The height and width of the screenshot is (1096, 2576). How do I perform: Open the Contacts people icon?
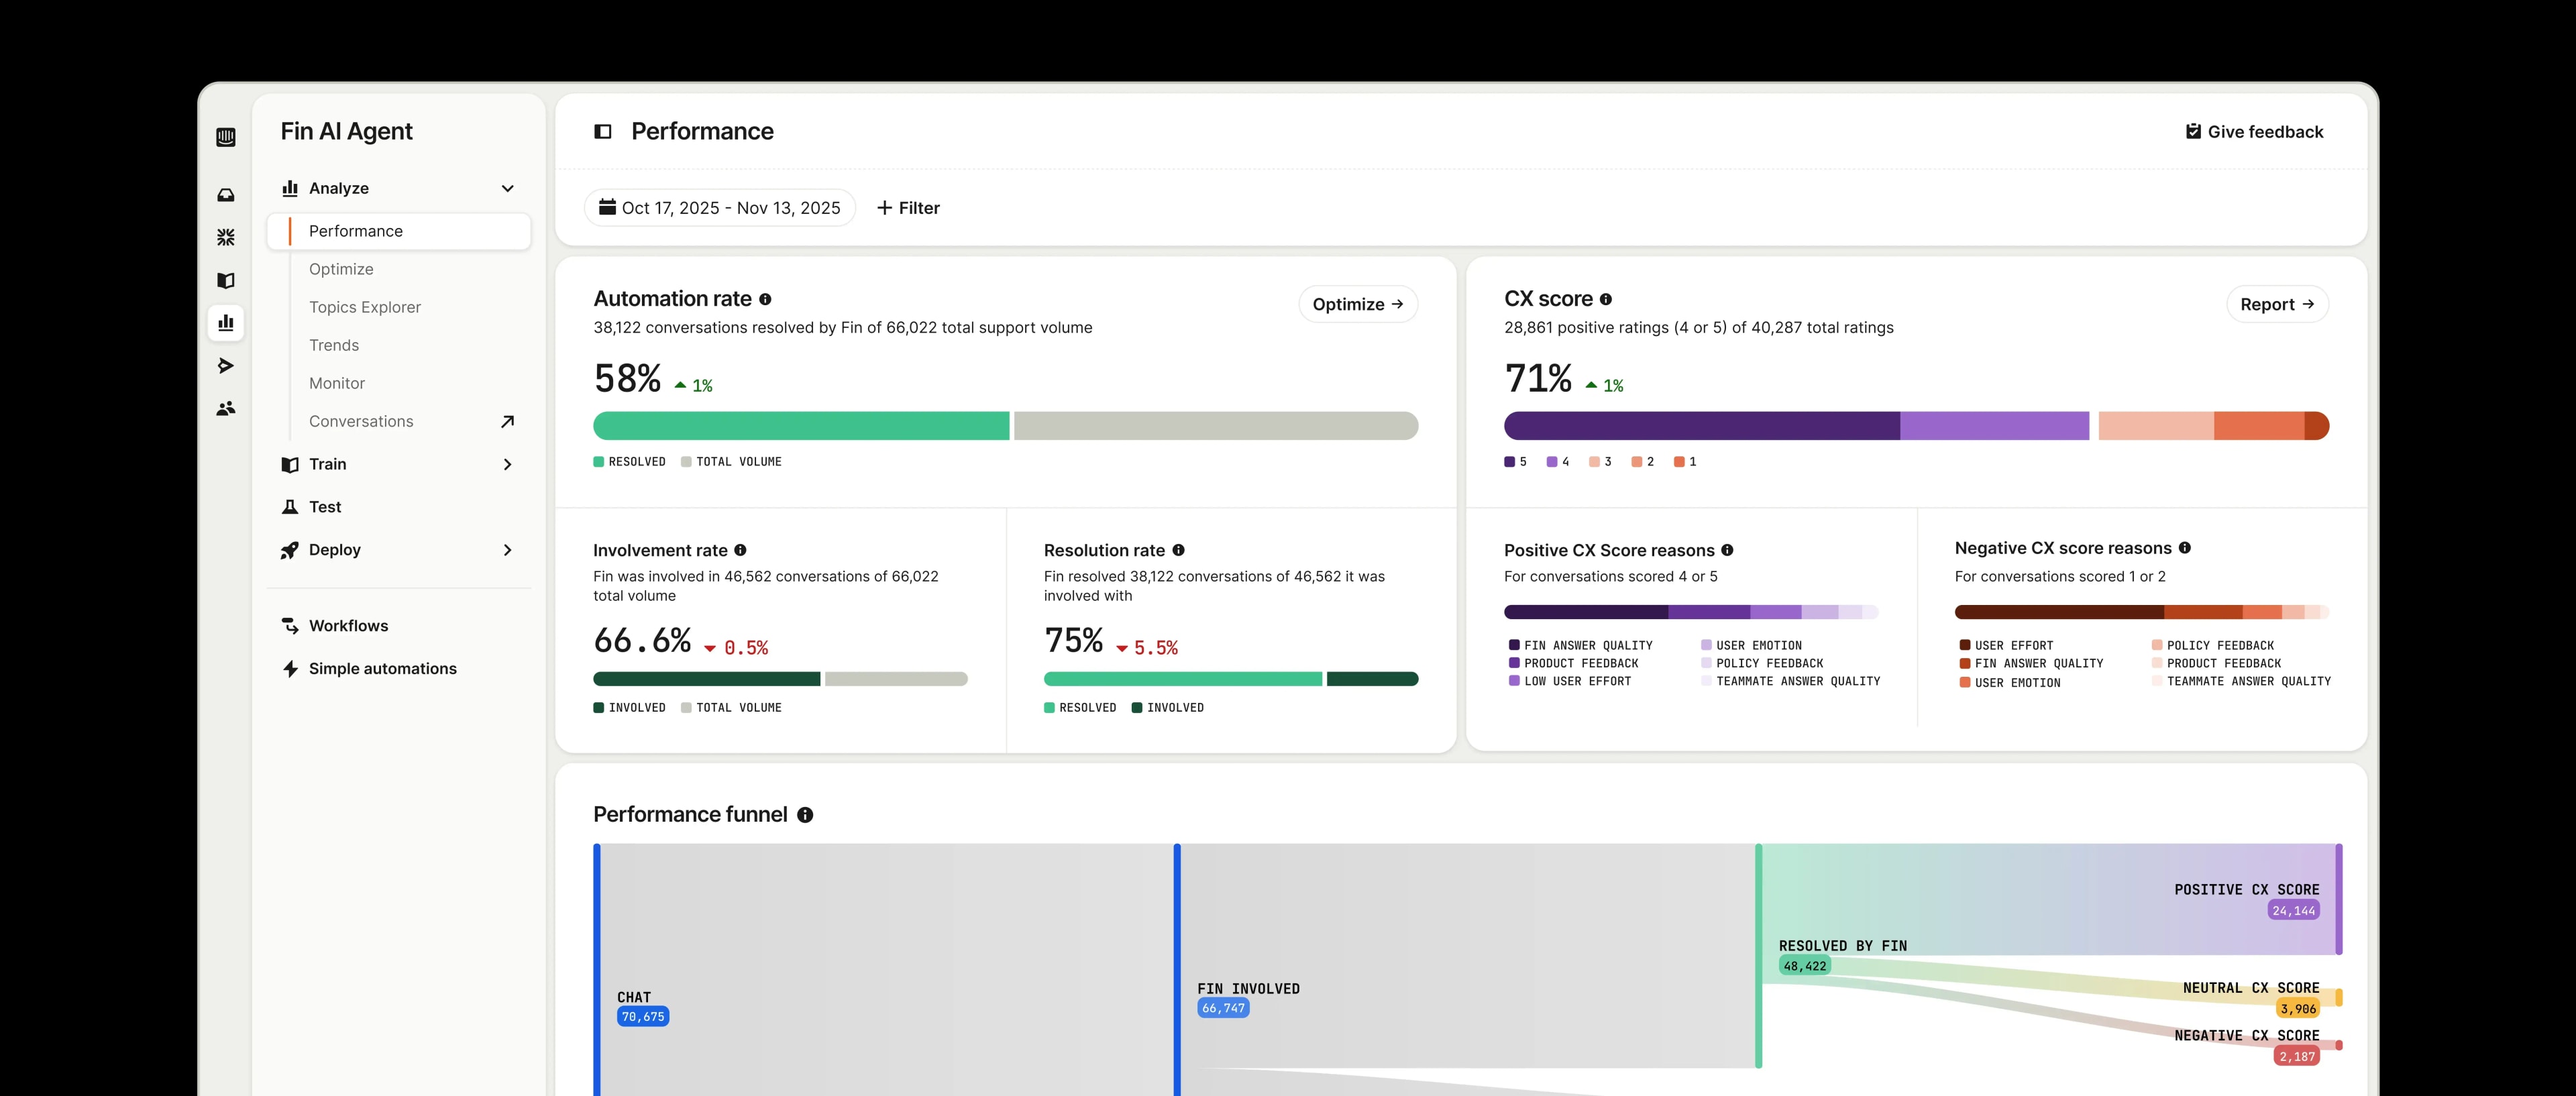[x=226, y=408]
